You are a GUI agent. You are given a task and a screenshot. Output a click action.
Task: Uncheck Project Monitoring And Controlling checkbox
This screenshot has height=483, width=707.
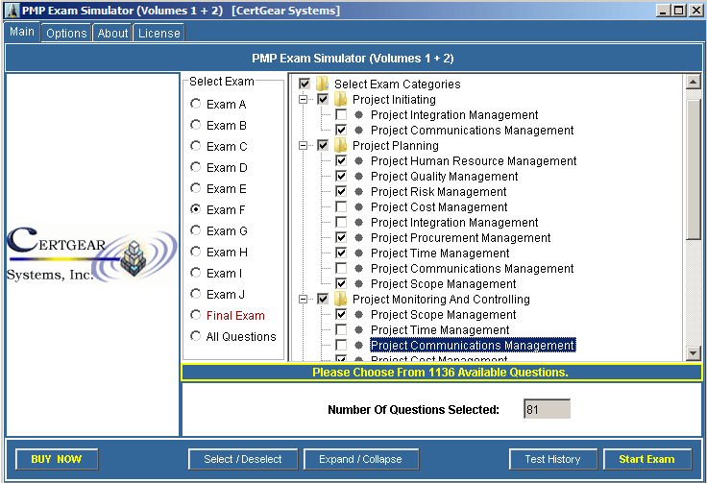pos(323,299)
